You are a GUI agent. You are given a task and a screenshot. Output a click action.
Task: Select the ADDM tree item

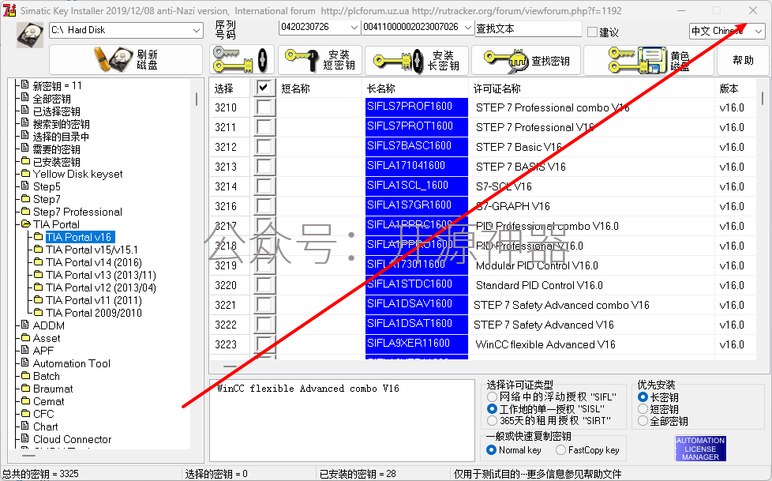pos(48,325)
